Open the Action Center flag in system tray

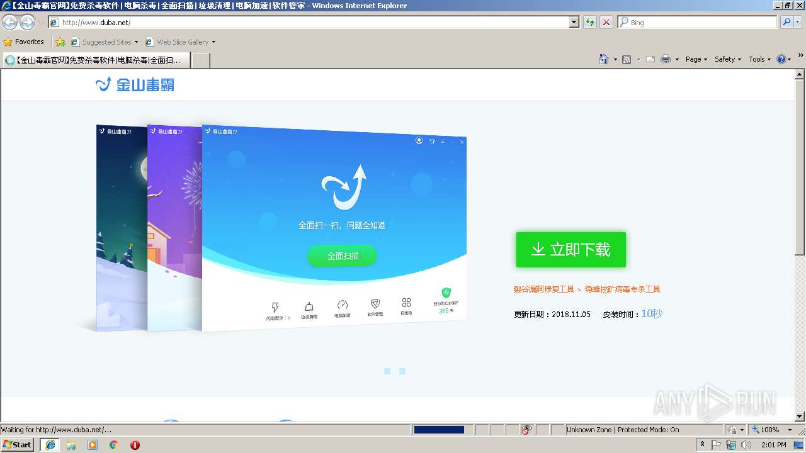click(x=717, y=445)
